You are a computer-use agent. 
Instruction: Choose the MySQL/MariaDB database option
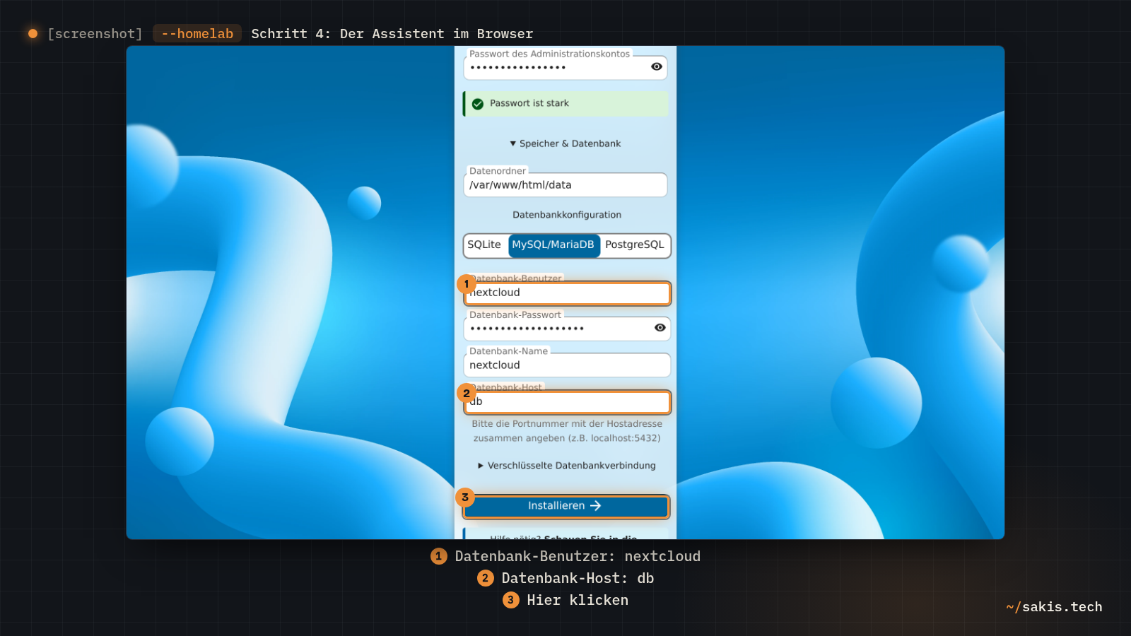(553, 245)
